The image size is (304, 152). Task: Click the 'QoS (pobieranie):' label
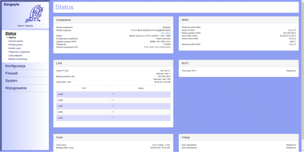190,148
